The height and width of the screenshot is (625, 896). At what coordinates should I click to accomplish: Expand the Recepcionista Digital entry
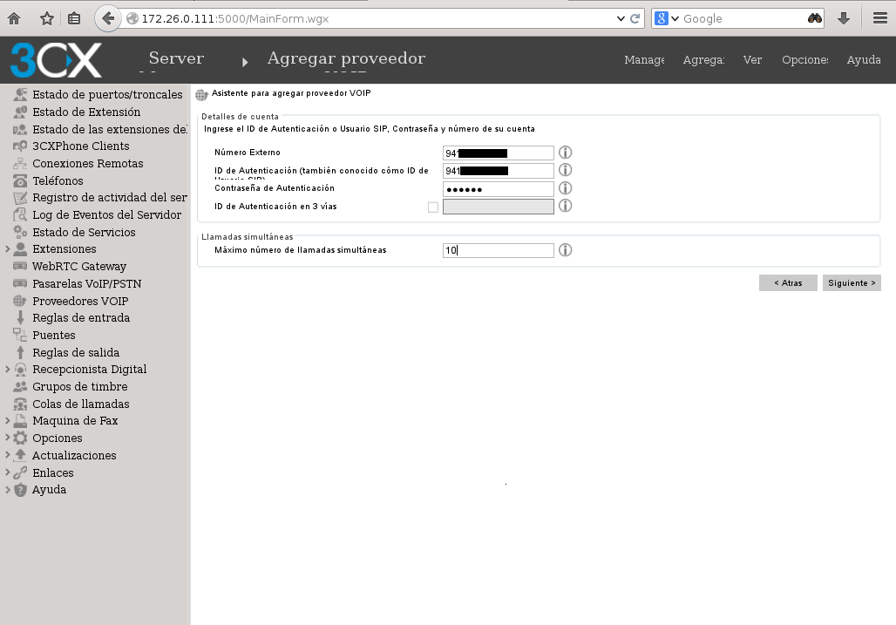7,369
